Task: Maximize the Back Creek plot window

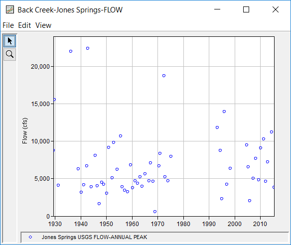Action: 246,9
